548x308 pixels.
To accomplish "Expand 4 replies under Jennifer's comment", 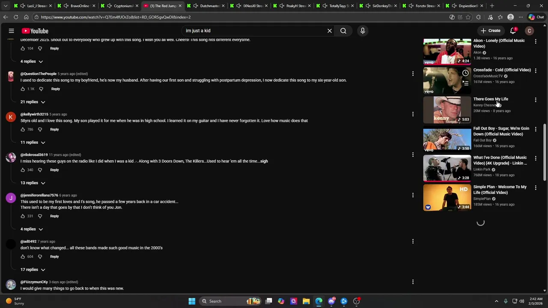I will [32, 229].
